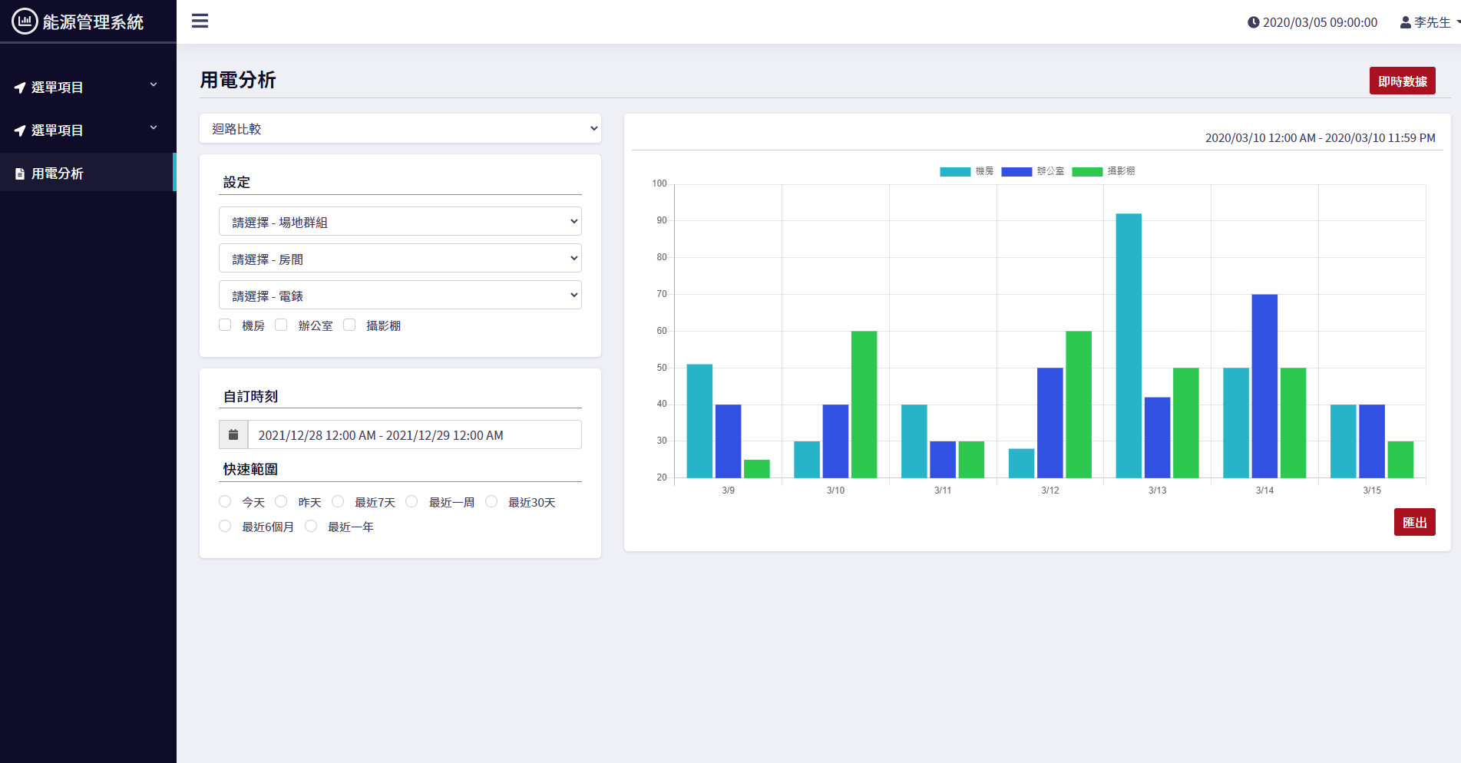
Task: Click the 快速範圍 section heading
Action: (x=250, y=469)
